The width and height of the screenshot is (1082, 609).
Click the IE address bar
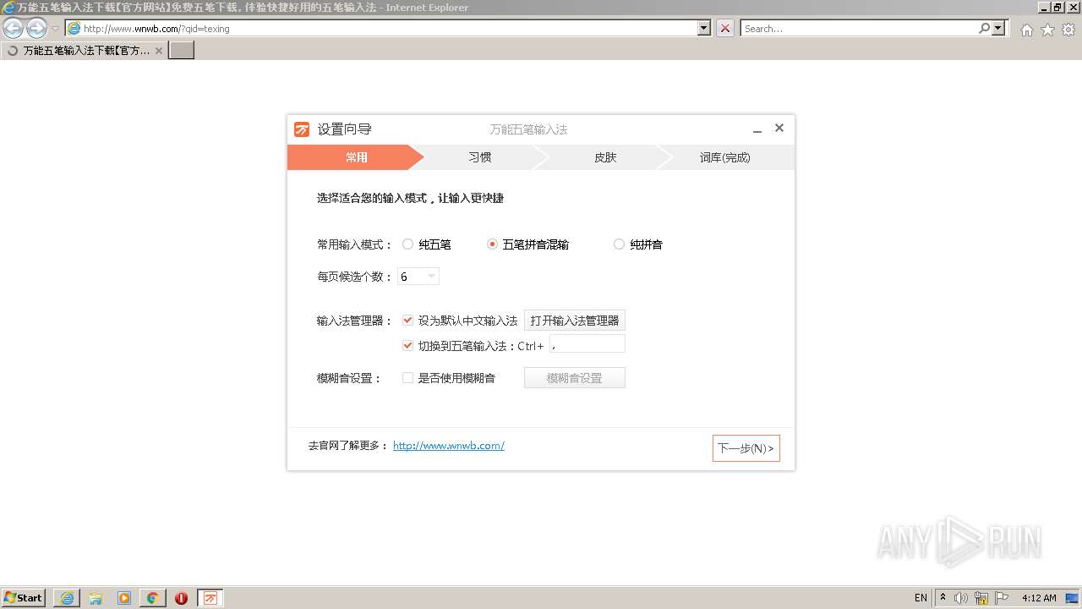click(x=389, y=28)
